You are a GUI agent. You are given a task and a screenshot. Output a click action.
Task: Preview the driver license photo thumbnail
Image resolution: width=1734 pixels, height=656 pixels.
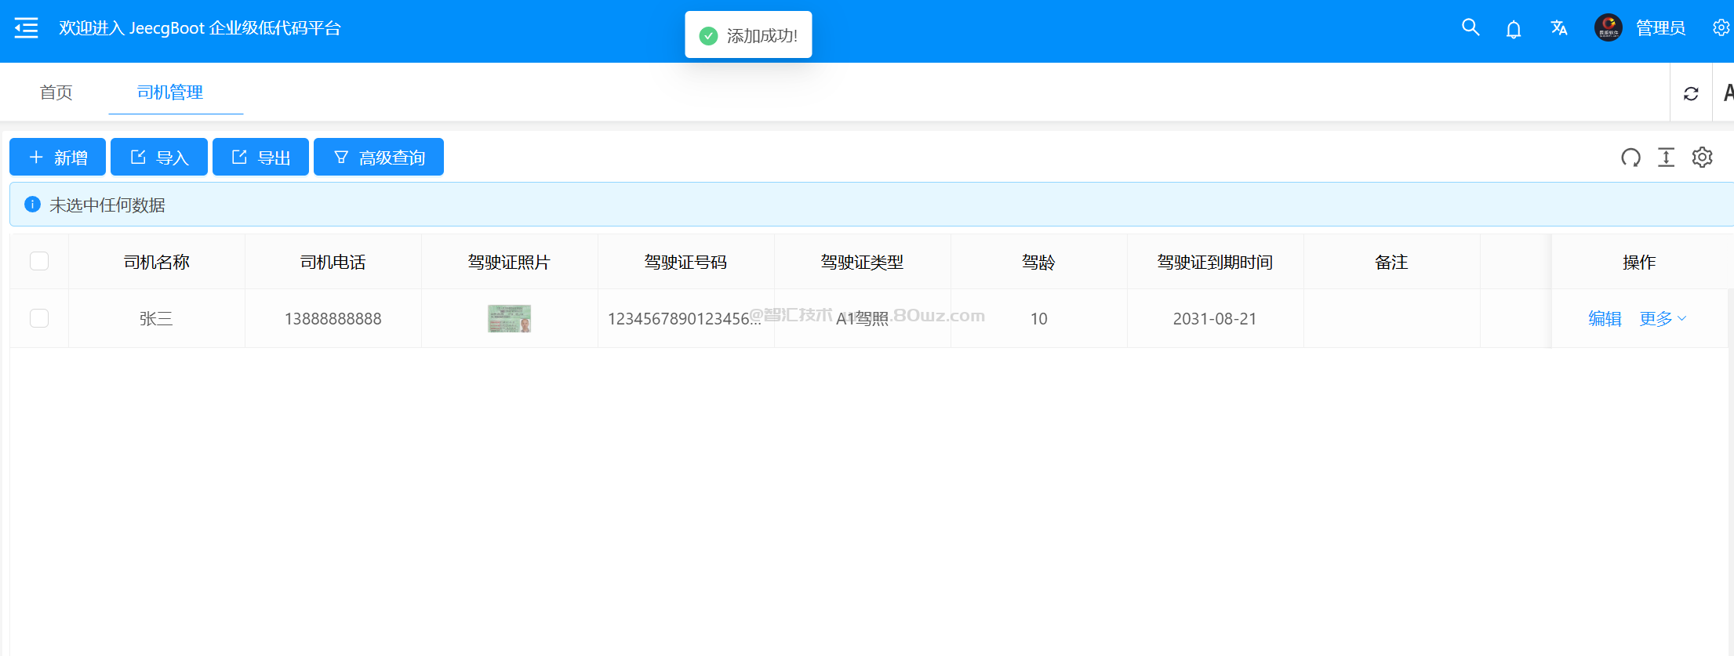(x=510, y=318)
